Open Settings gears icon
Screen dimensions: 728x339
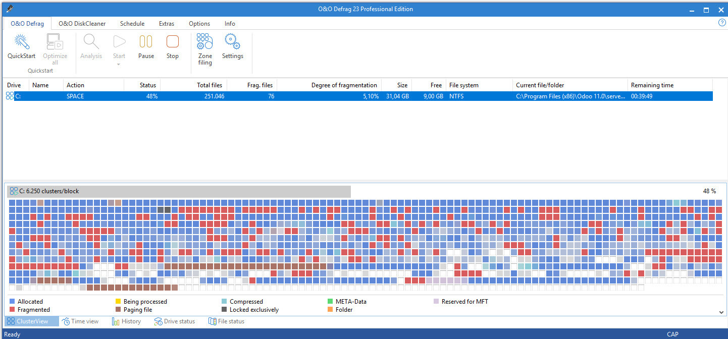tap(232, 41)
